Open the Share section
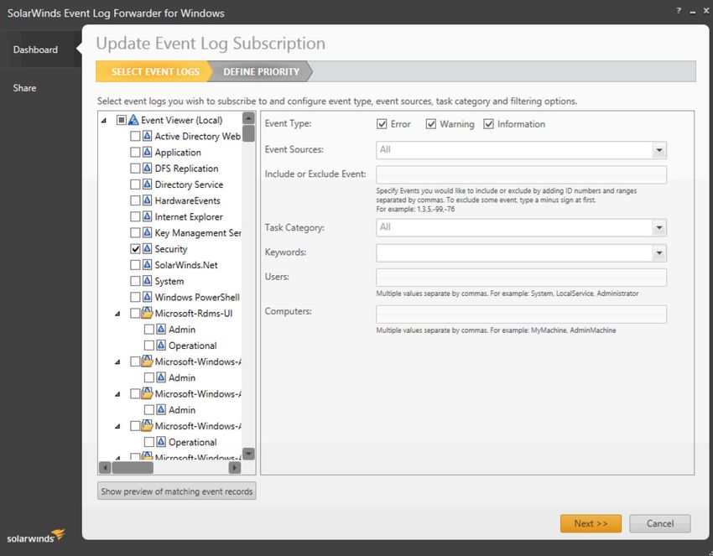This screenshot has width=713, height=556. [x=24, y=88]
